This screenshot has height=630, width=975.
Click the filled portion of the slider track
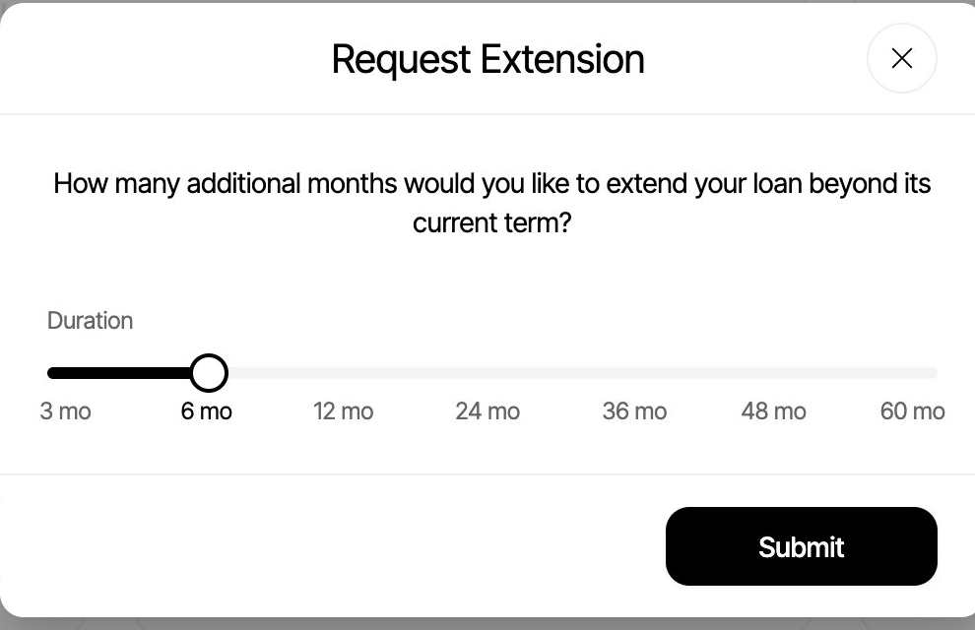tap(118, 372)
